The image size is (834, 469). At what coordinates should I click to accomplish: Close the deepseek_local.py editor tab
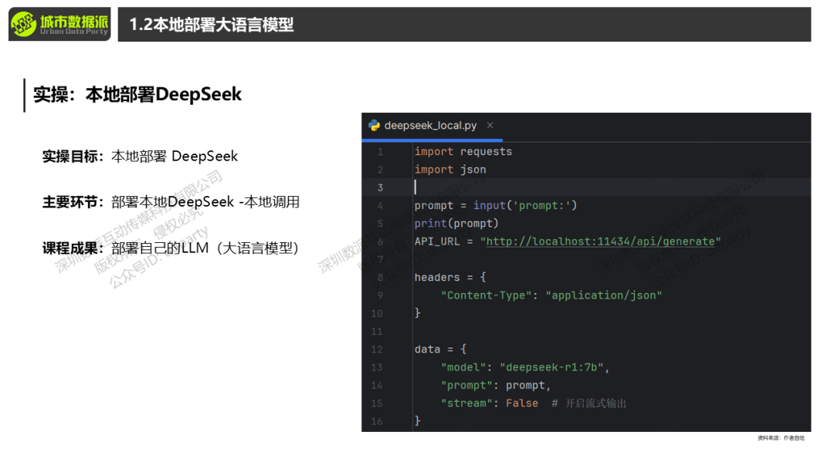point(490,125)
